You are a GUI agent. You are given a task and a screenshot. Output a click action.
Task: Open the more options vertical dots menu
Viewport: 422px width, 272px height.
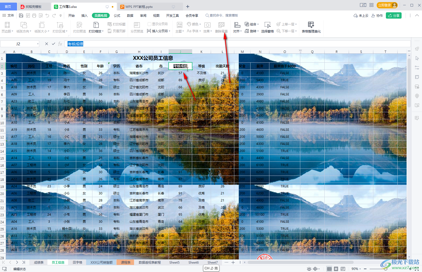(410, 15)
